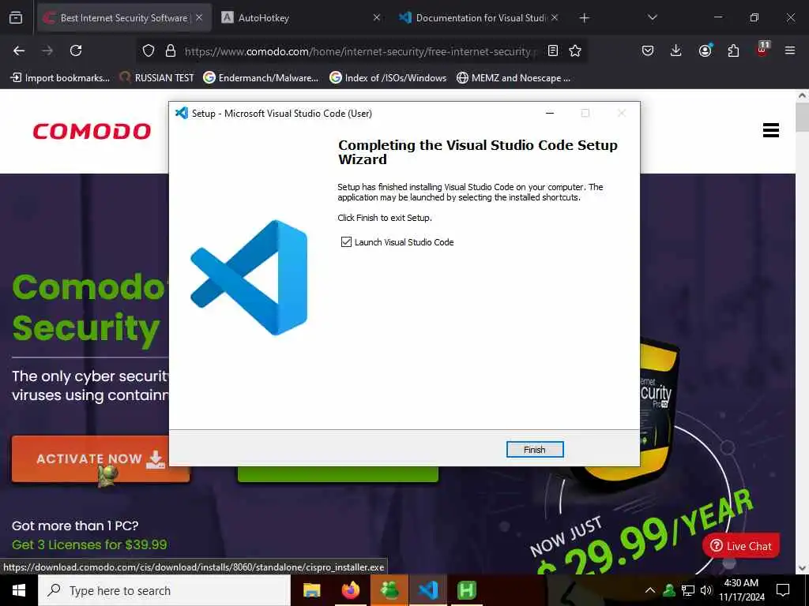Screen dimensions: 809x606
Task: Expand the list all tabs dropdown
Action: 652,18
